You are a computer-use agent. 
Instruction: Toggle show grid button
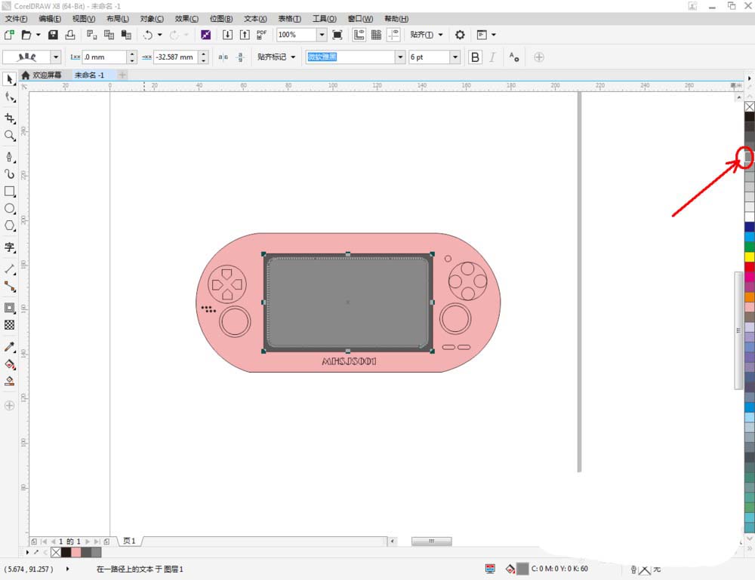coord(376,35)
